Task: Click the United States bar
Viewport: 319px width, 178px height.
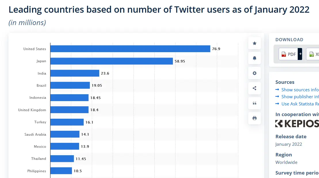Action: coord(130,49)
